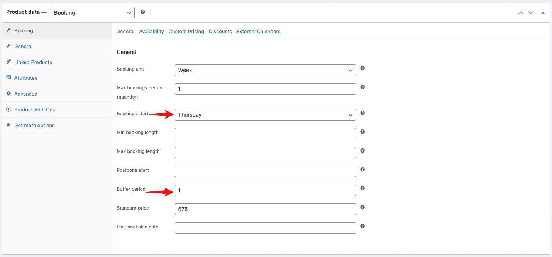This screenshot has width=552, height=257.
Task: Open Get more options sidebar tab
Action: (57, 125)
